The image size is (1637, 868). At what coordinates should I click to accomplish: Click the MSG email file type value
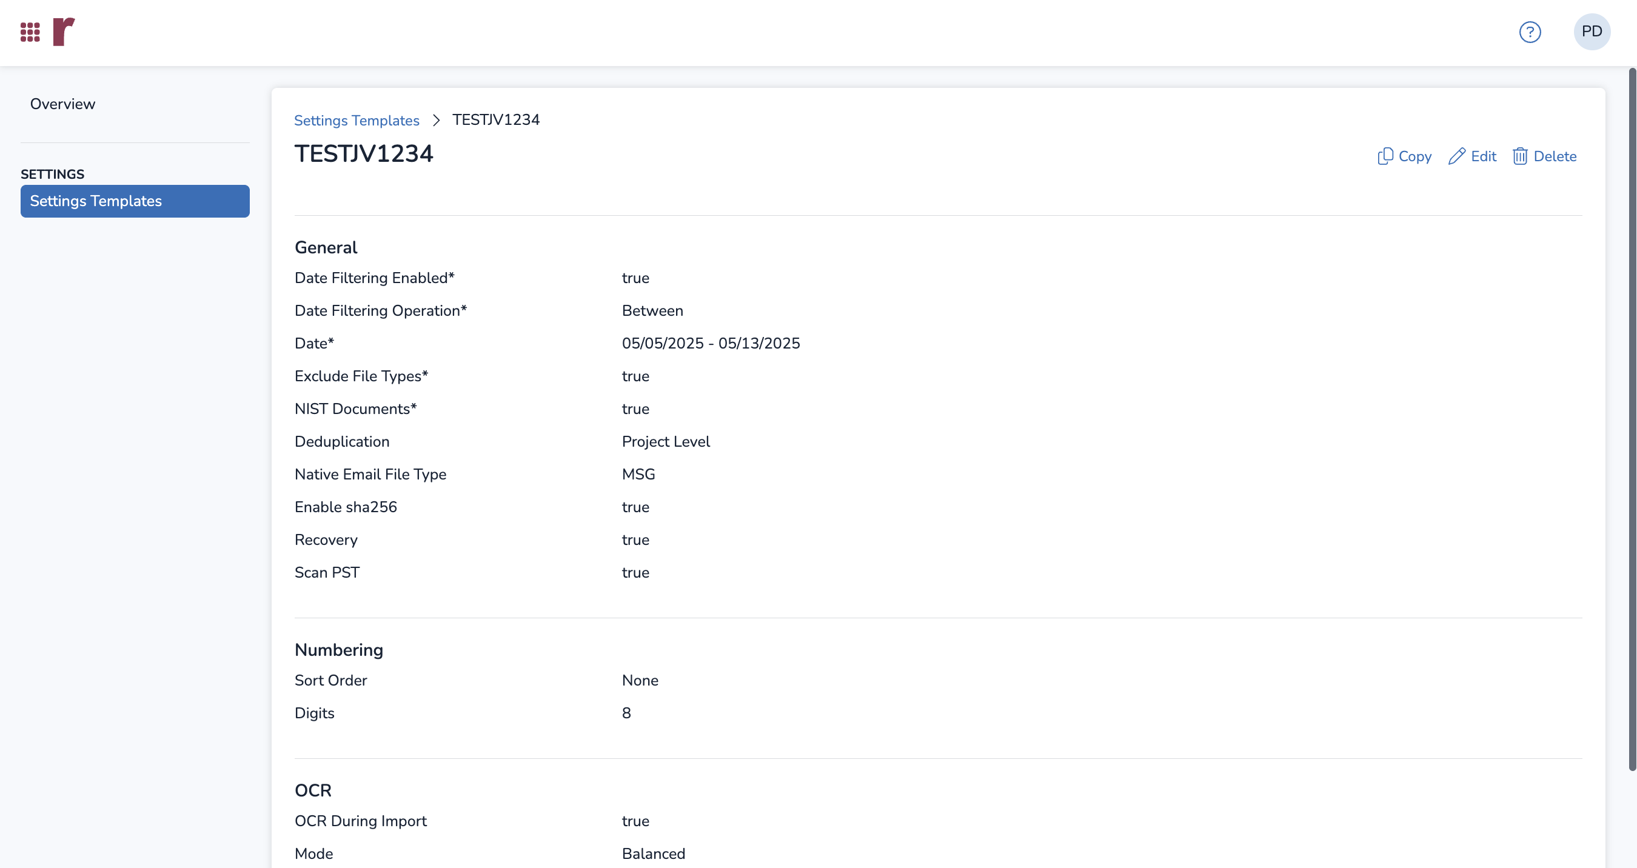638,475
